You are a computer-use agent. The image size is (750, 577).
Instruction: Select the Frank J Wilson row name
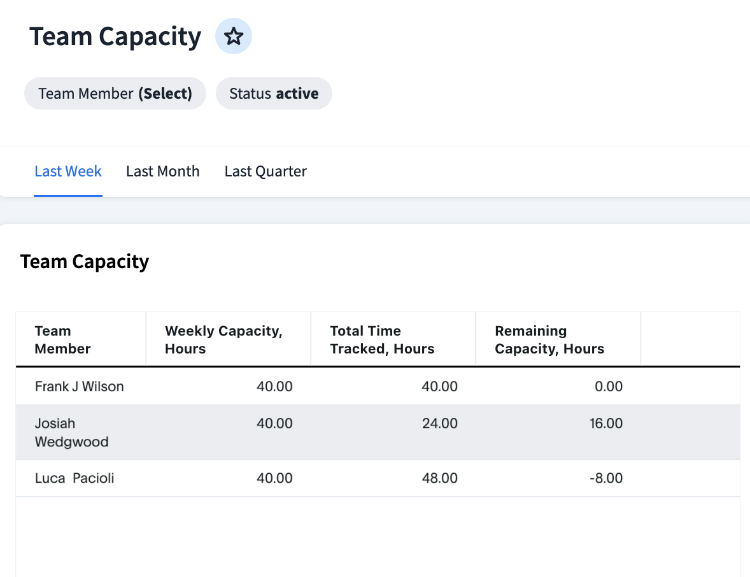point(80,387)
